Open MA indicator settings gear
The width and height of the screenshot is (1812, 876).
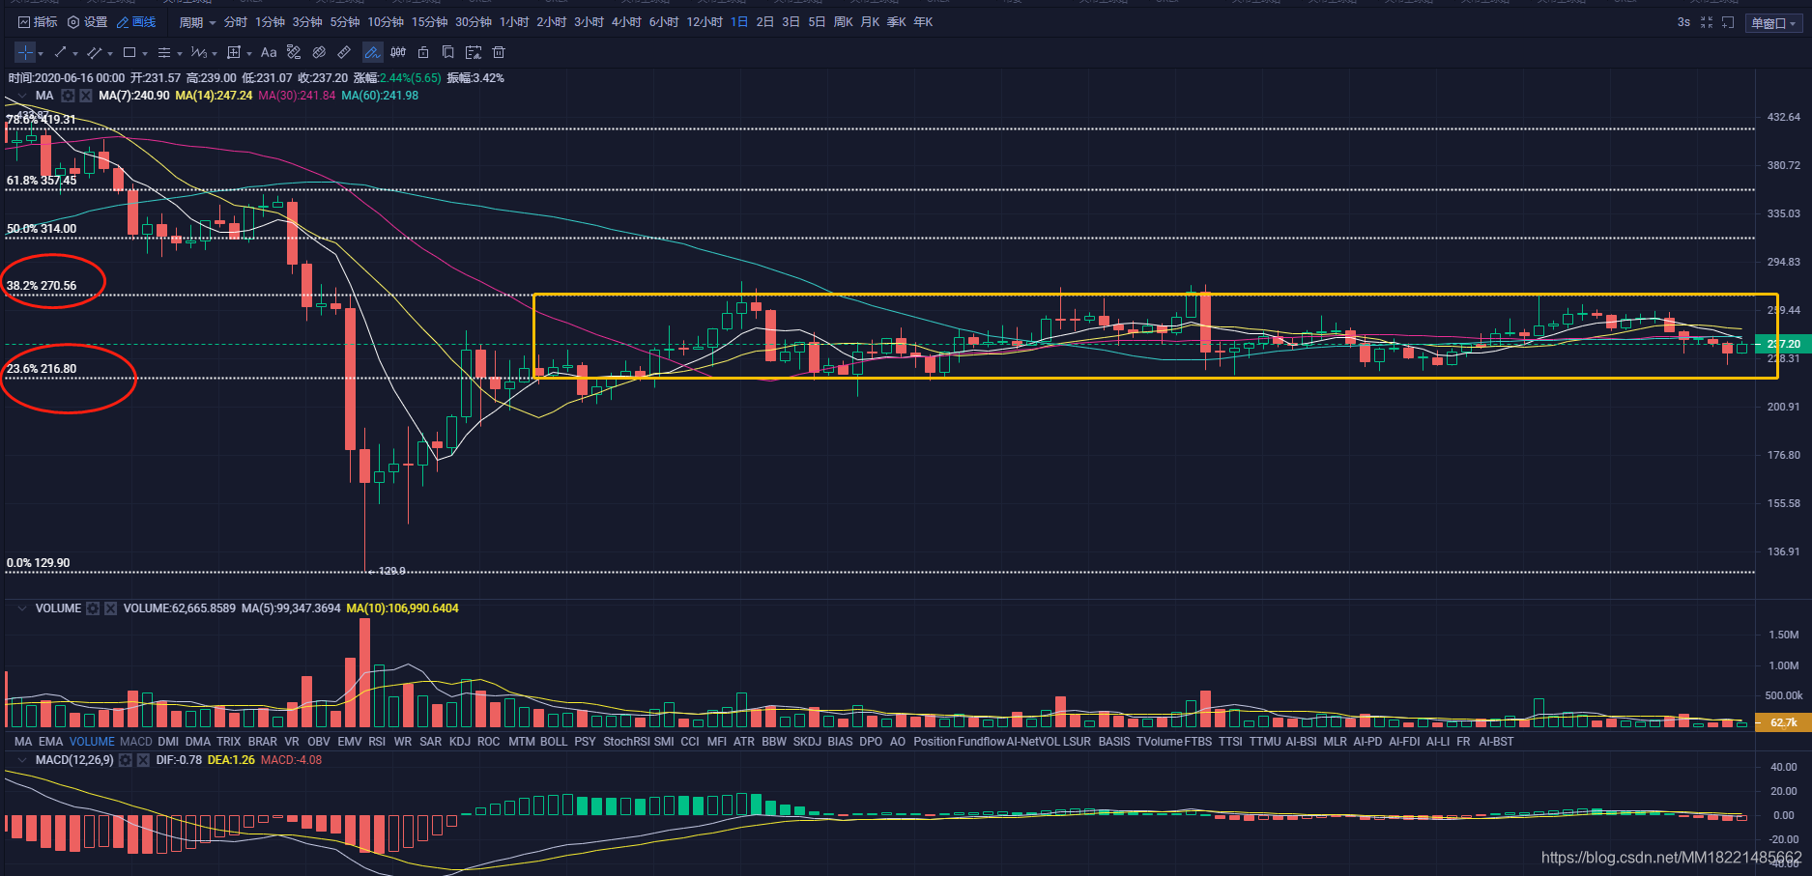(68, 96)
